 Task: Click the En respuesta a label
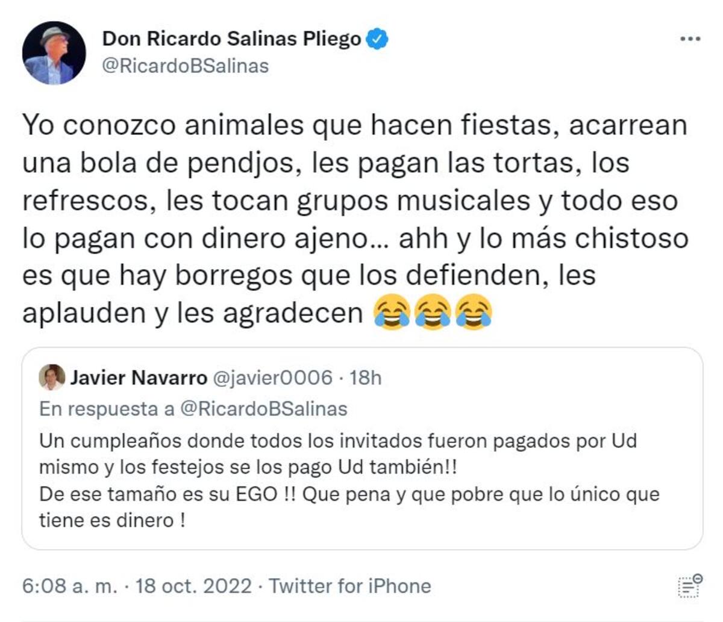pos(107,409)
